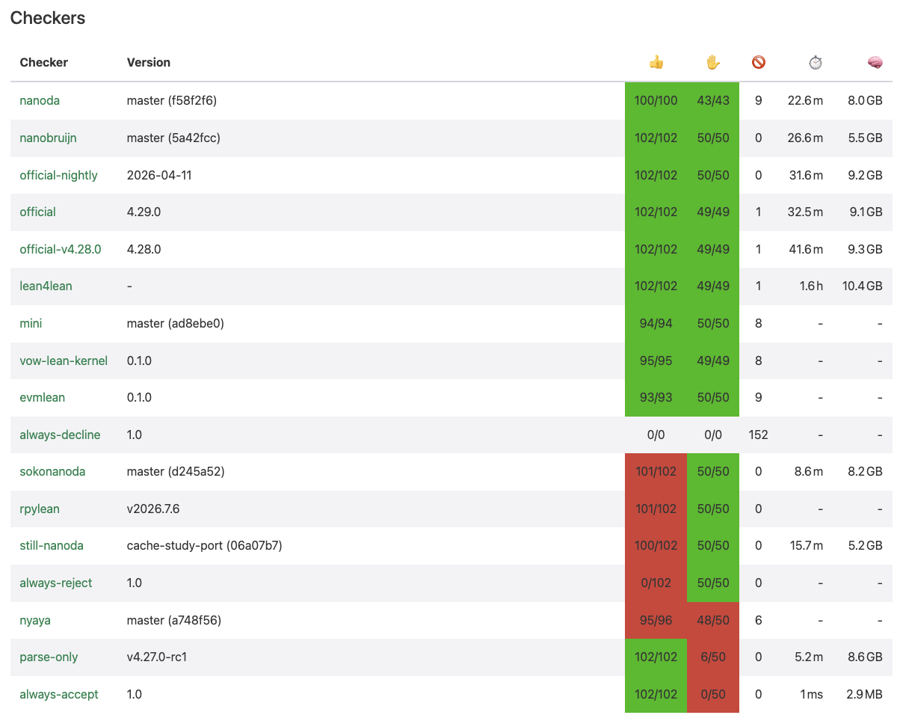This screenshot has width=903, height=718.
Task: Click the Version column header
Action: click(x=149, y=62)
